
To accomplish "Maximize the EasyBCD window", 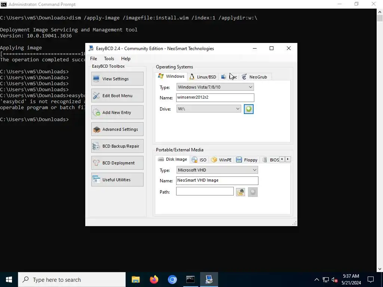I will click(x=272, y=48).
